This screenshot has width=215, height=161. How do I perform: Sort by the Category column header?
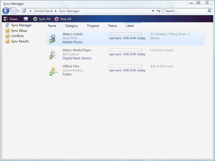coord(71,26)
